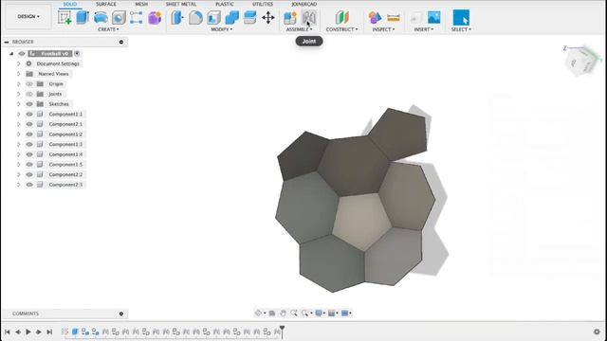607x341 pixels.
Task: Hide Component2:3 using its eye icon
Action: pyautogui.click(x=29, y=185)
